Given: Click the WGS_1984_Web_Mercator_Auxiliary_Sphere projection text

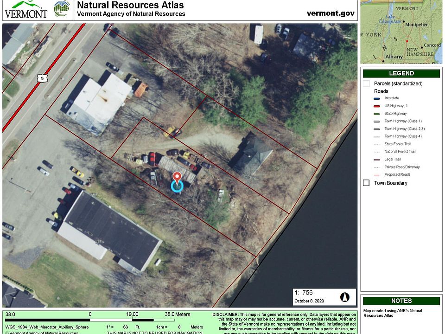Looking at the screenshot, I should [47, 327].
